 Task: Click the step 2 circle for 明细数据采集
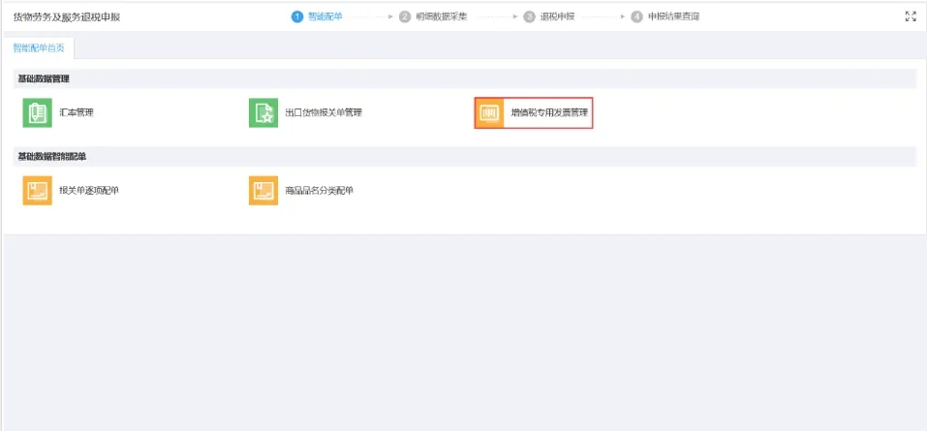(x=405, y=16)
